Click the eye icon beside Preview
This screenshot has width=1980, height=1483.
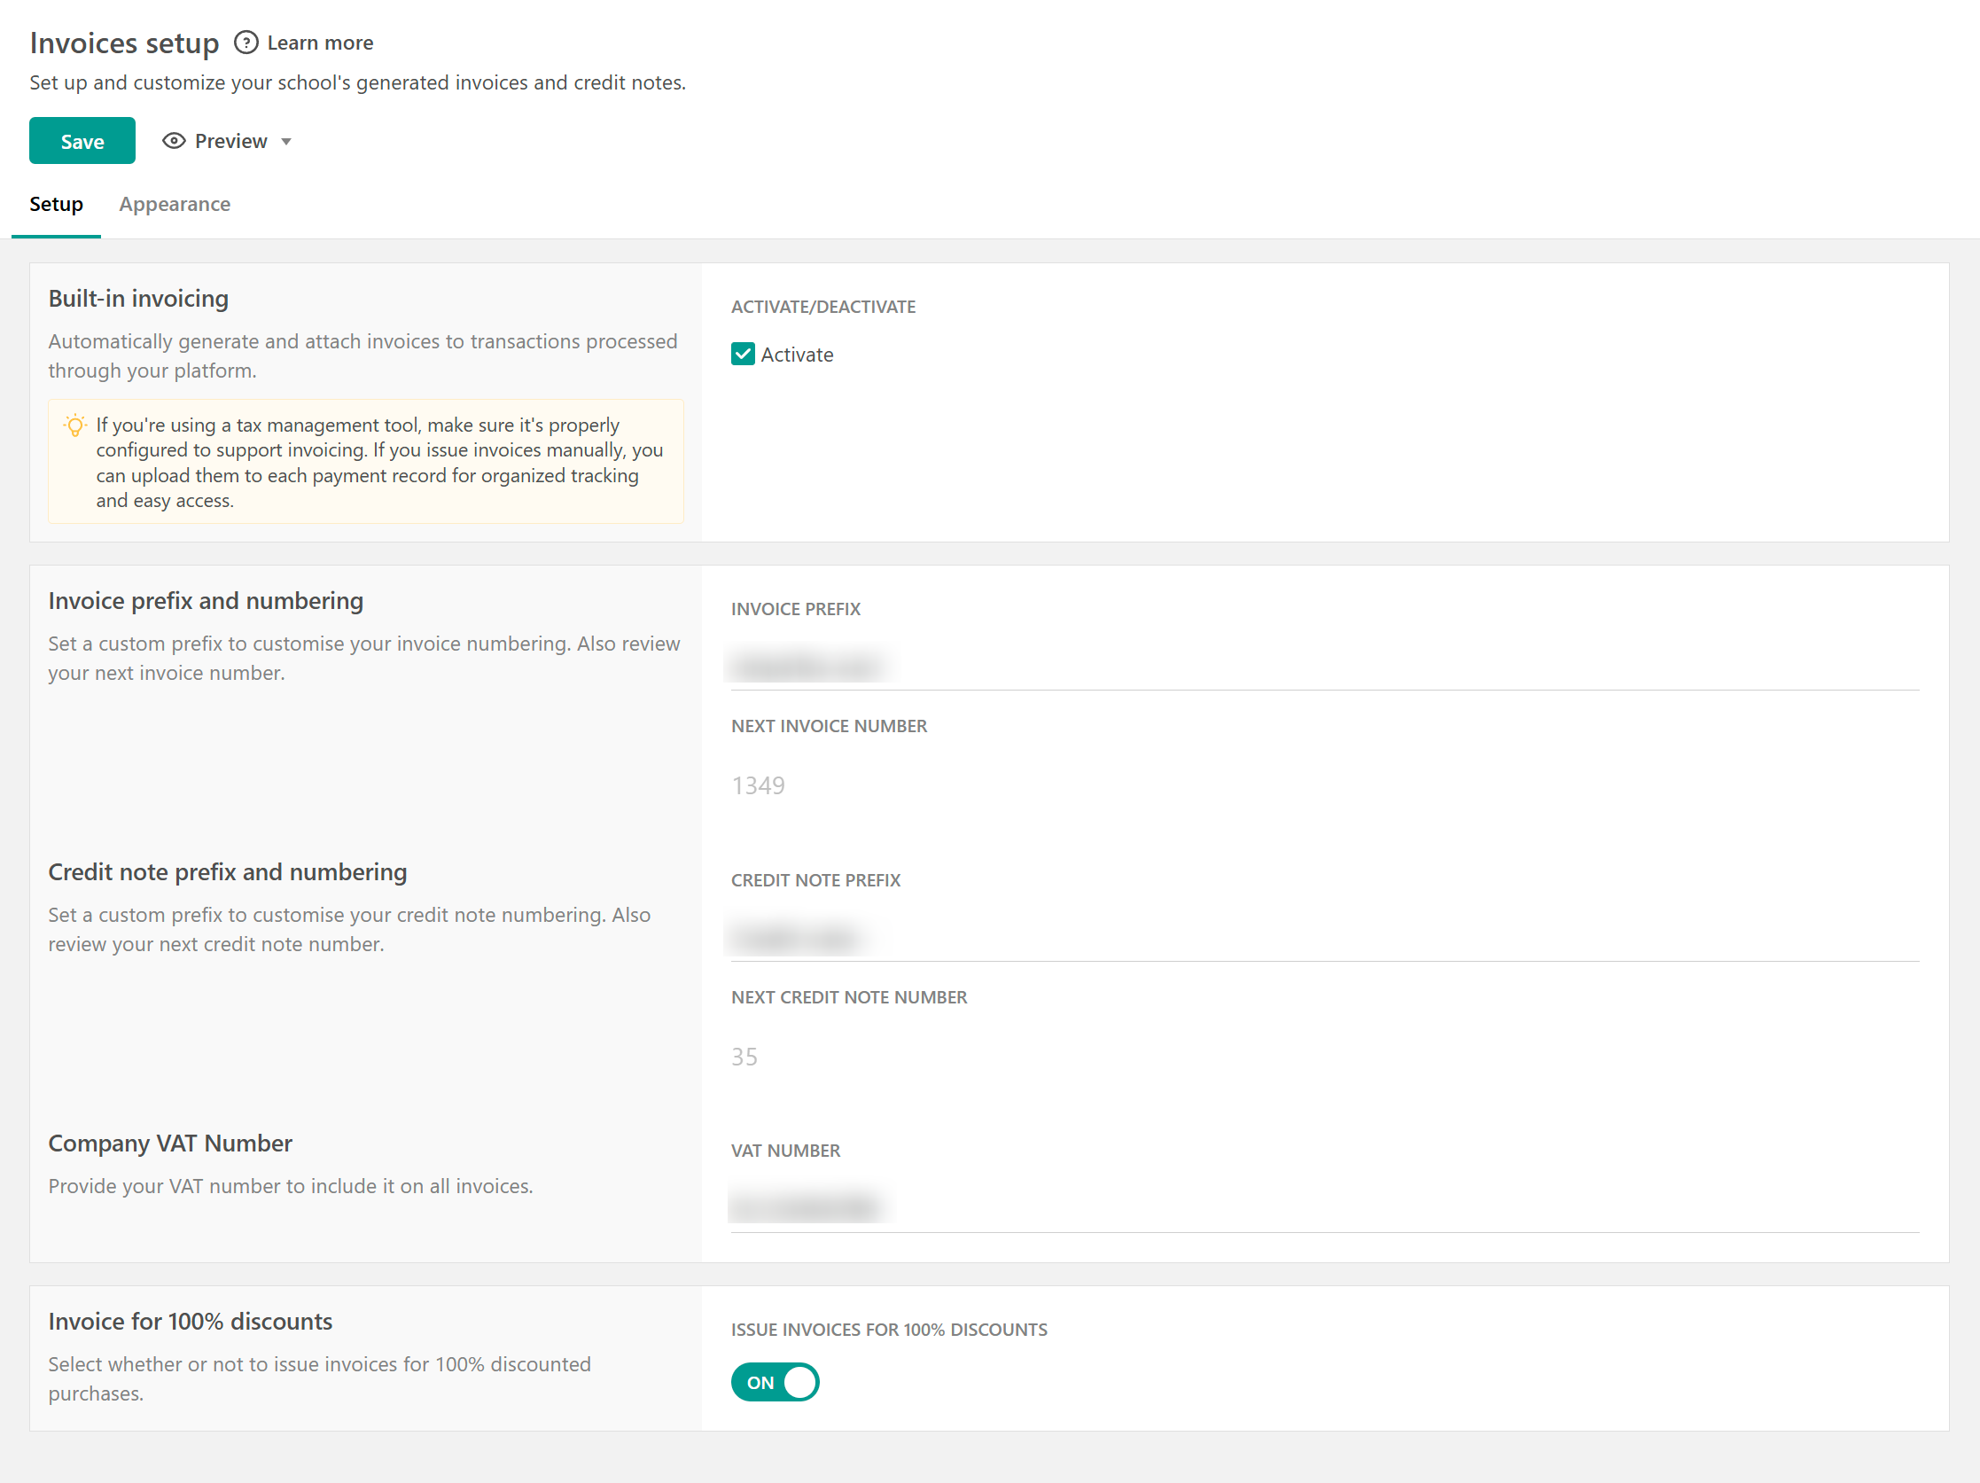pos(174,141)
